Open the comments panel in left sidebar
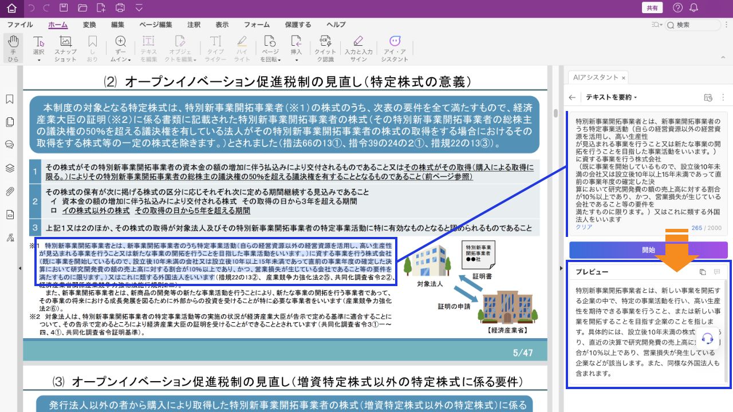This screenshot has height=412, width=733. [10, 145]
